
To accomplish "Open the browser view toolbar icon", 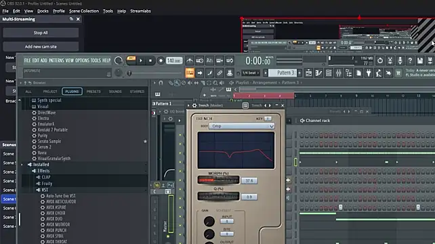I will (x=349, y=73).
